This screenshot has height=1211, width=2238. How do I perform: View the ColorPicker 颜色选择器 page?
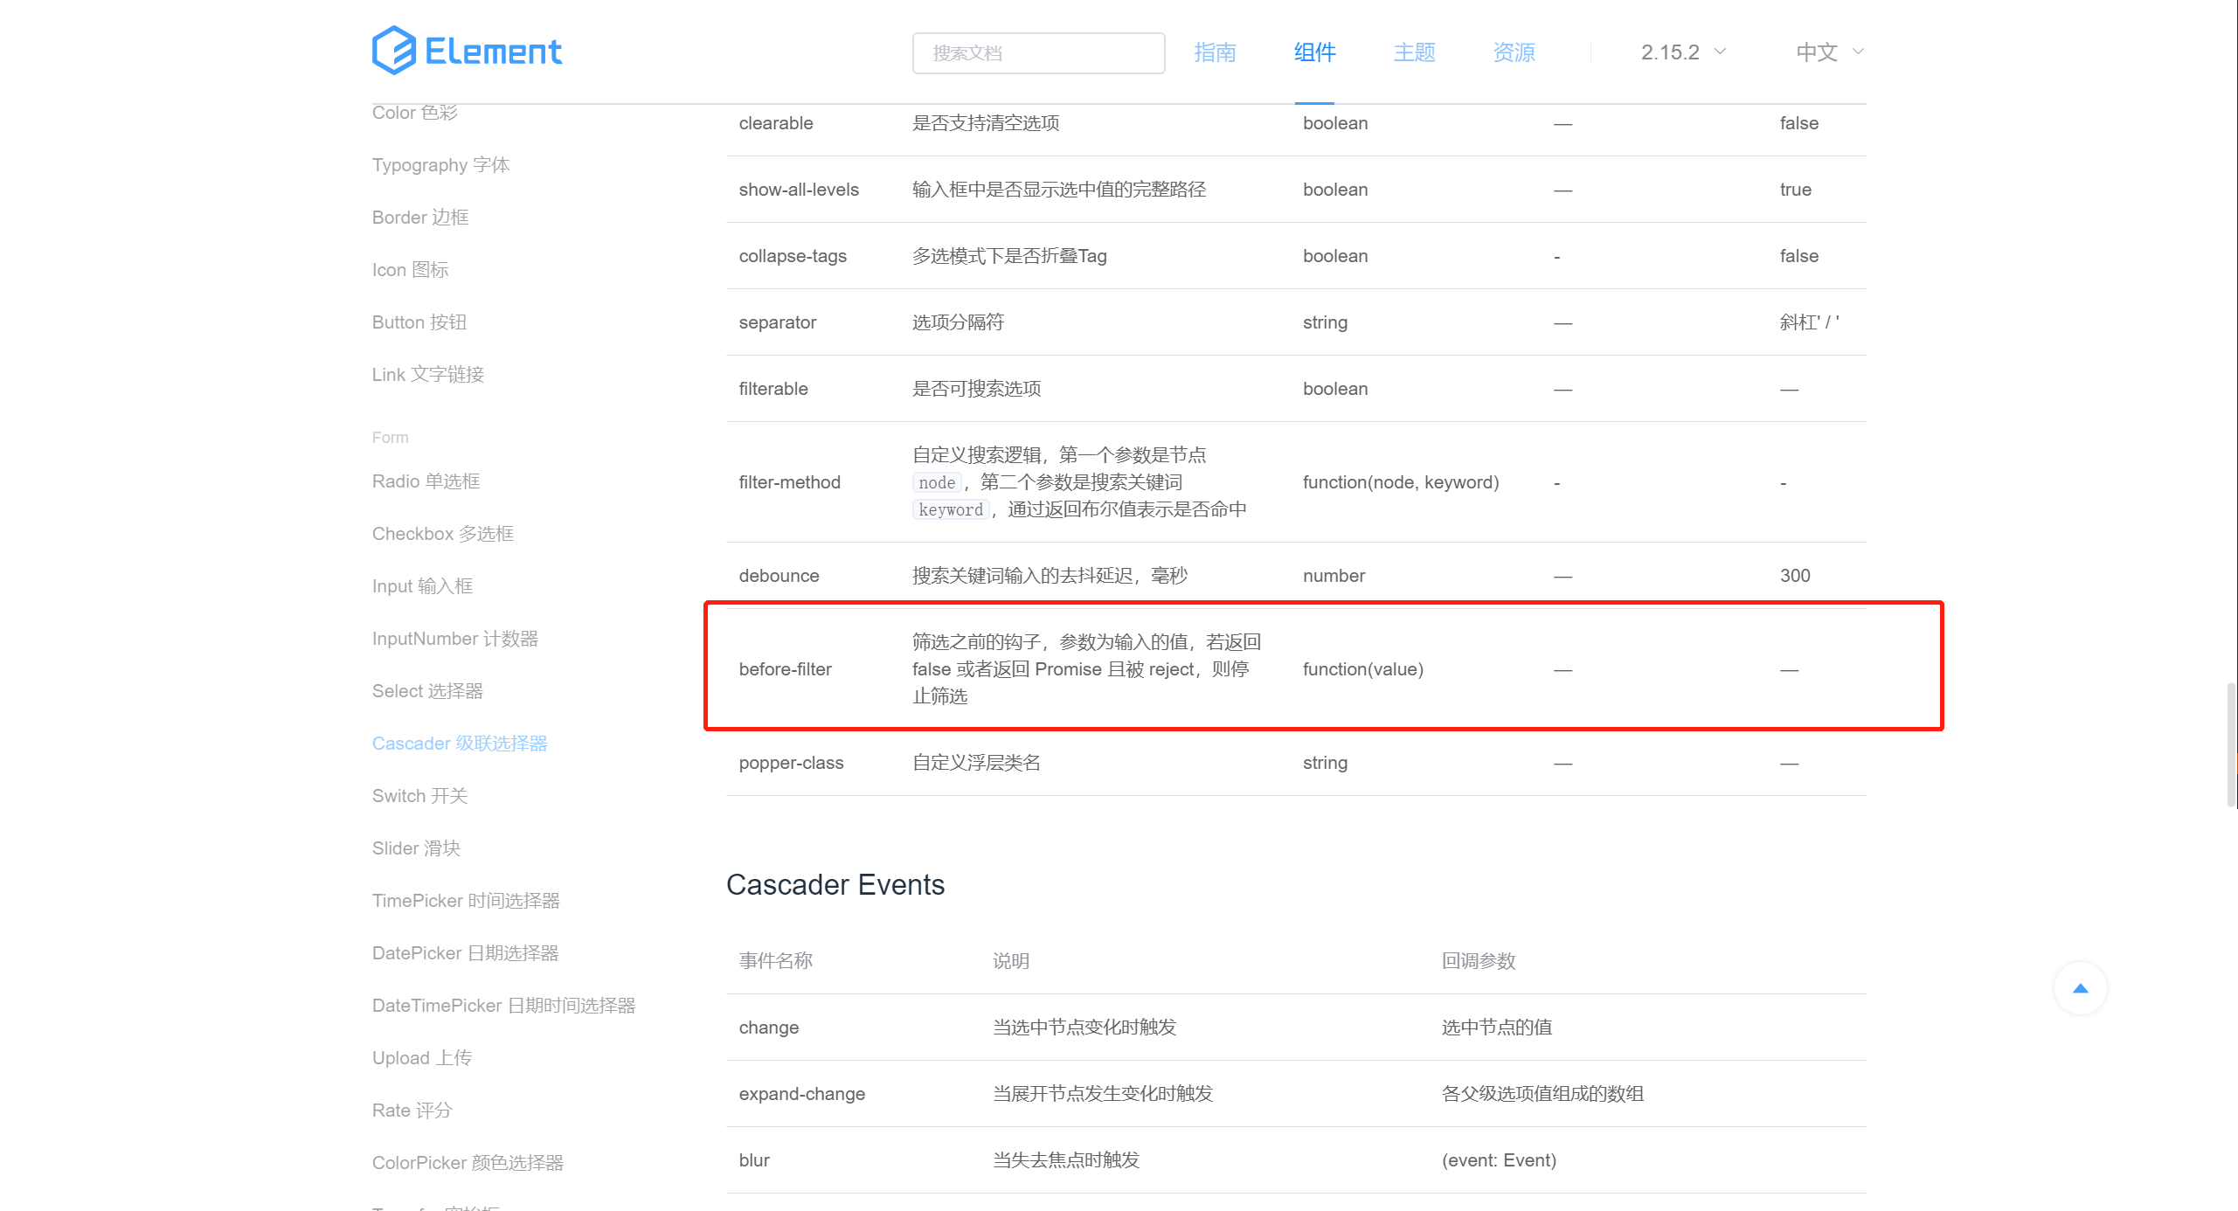point(468,1162)
